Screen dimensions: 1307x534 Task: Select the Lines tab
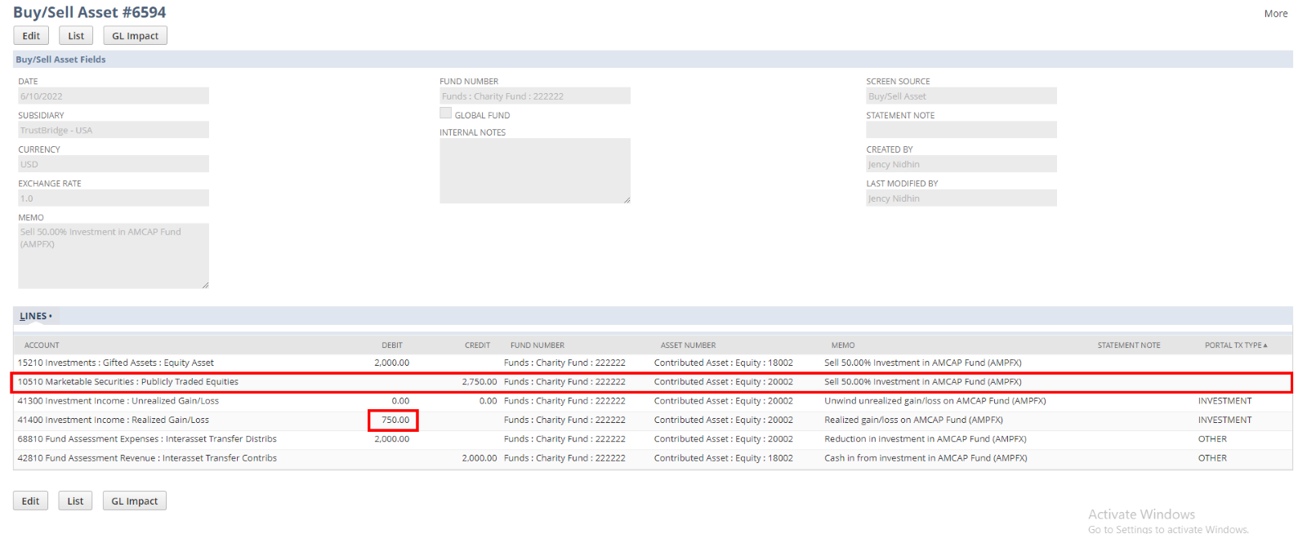click(x=35, y=316)
